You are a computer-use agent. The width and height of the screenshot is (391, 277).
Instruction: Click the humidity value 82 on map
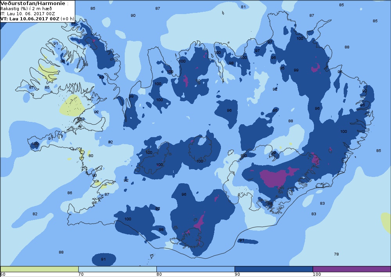(x=35, y=214)
